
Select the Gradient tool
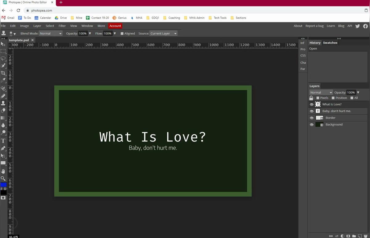tap(3, 118)
